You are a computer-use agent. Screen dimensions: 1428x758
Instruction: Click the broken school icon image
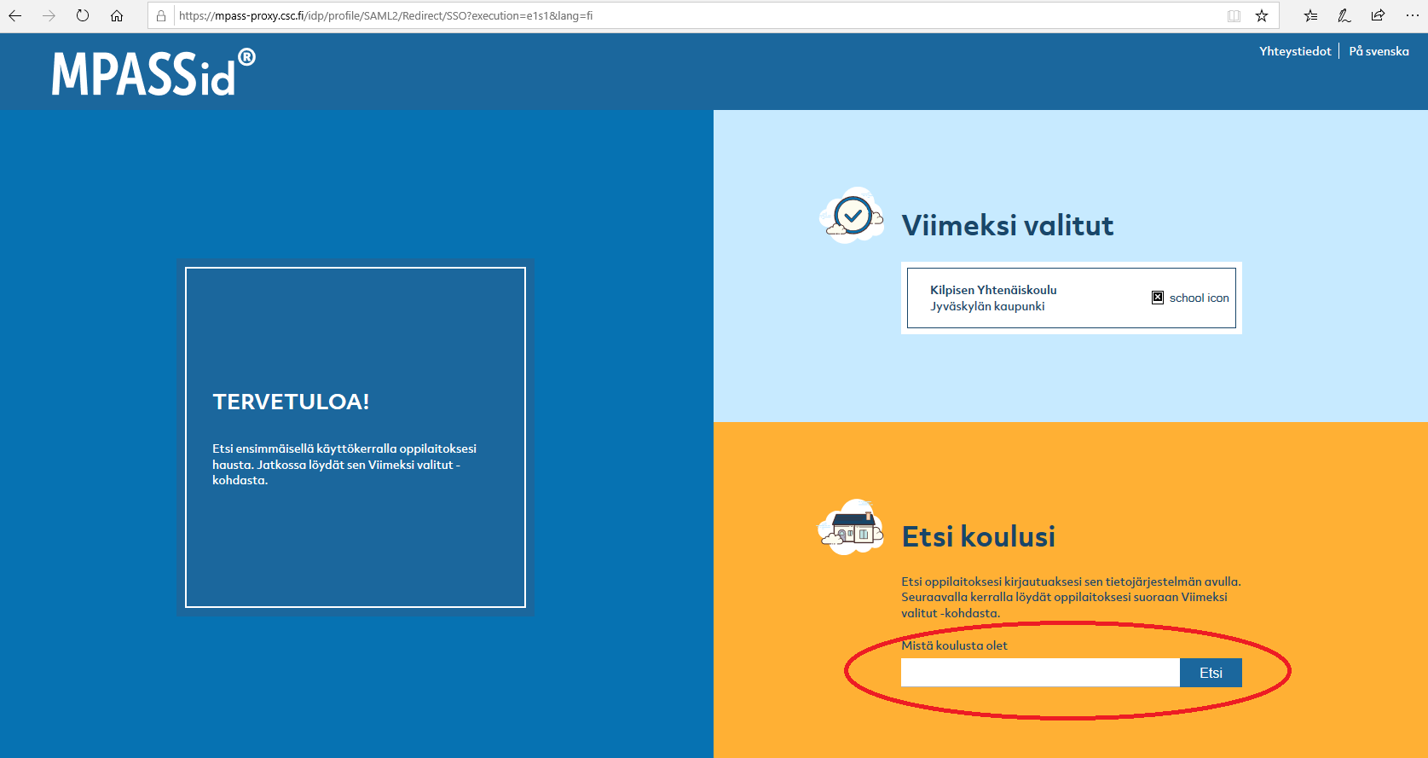click(x=1158, y=298)
